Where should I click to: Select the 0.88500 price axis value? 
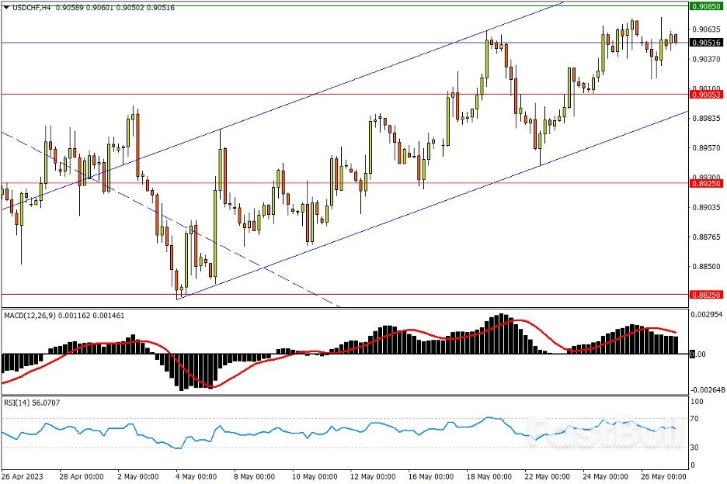(703, 267)
